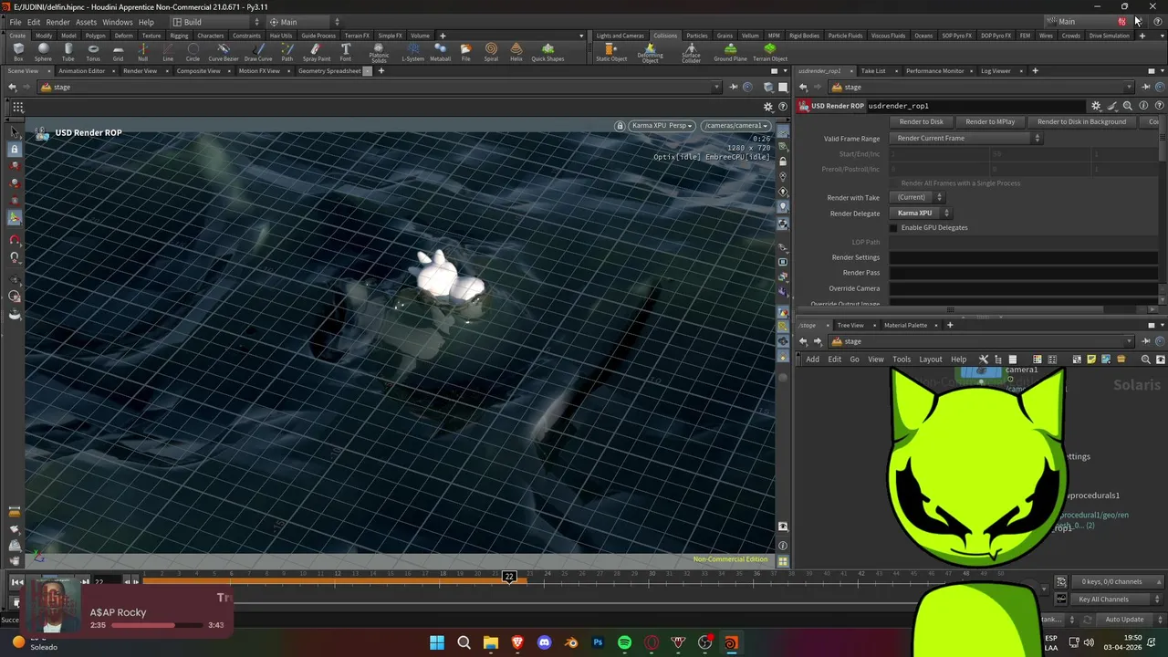Click the network editor Add menu

[x=812, y=360]
